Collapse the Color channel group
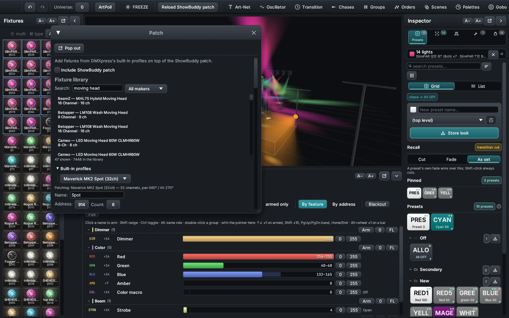The image size is (509, 318). tap(89, 247)
